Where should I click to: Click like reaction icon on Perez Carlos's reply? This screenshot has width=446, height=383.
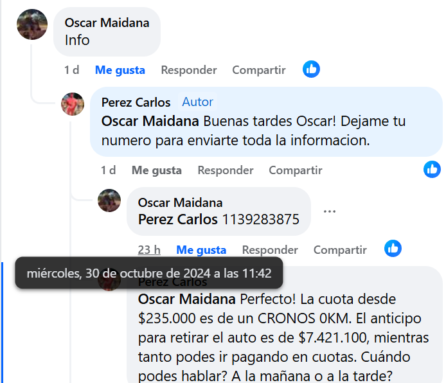[x=432, y=170]
